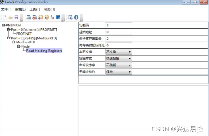Screen dimensions: 209x136
Task: Maximize the Entalk Configuration Studio window
Action: point(195,2)
